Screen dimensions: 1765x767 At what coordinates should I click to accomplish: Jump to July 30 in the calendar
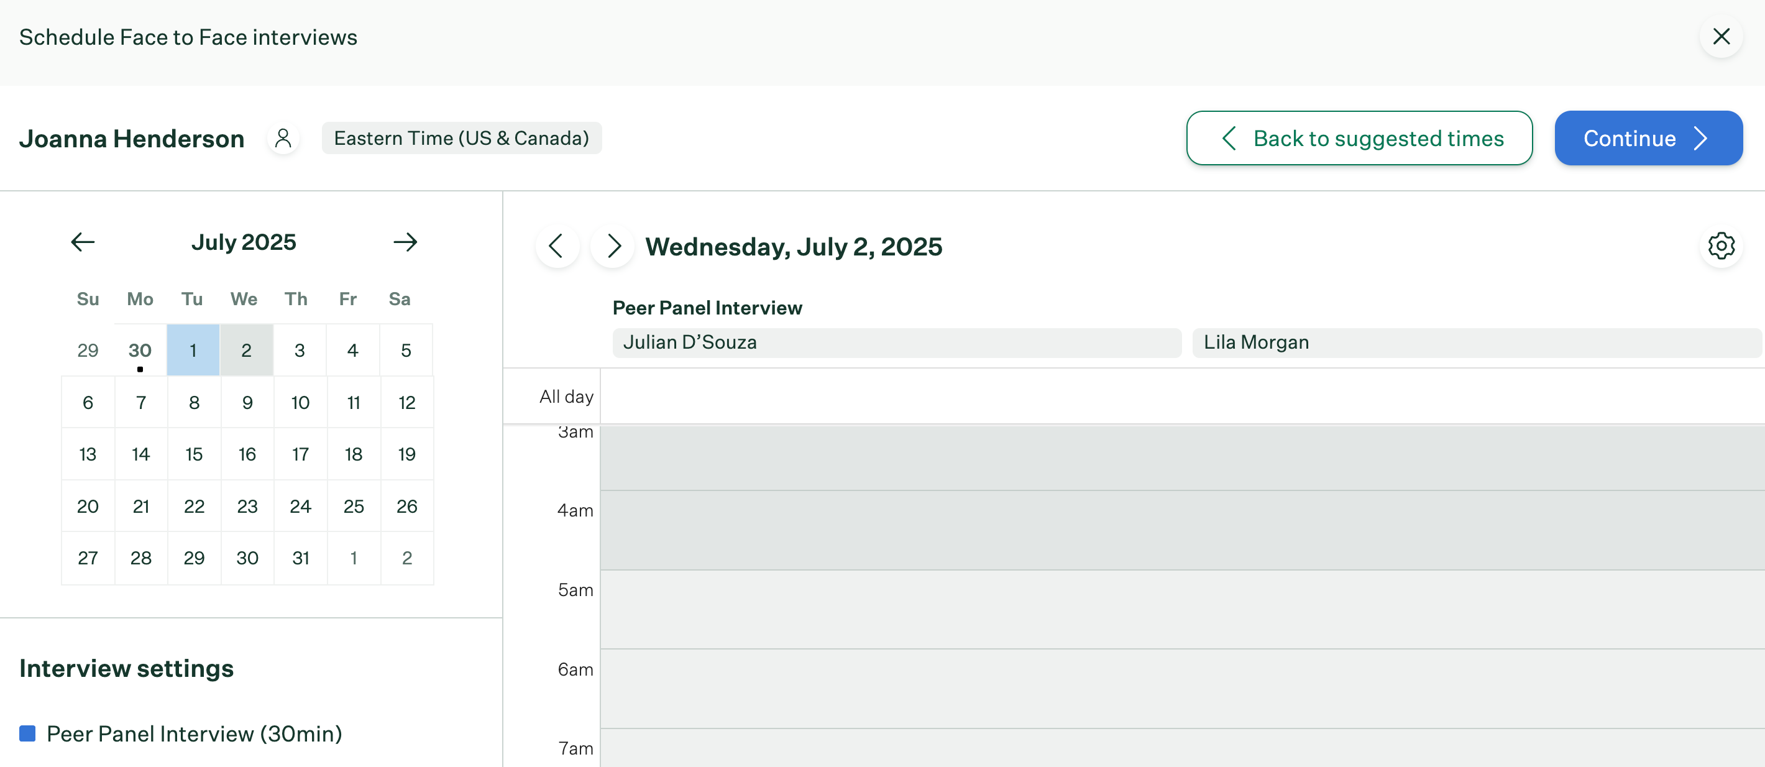click(x=247, y=559)
